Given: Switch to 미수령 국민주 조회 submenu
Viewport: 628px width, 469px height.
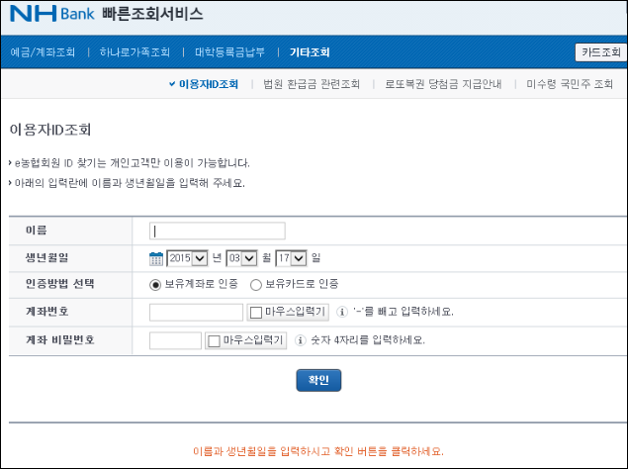Looking at the screenshot, I should coord(570,84).
